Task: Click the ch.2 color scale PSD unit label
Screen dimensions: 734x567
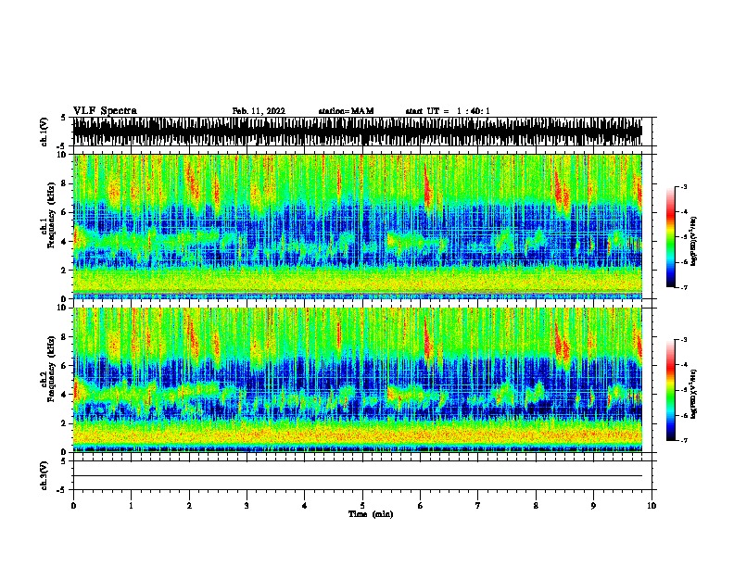Action: tap(694, 394)
